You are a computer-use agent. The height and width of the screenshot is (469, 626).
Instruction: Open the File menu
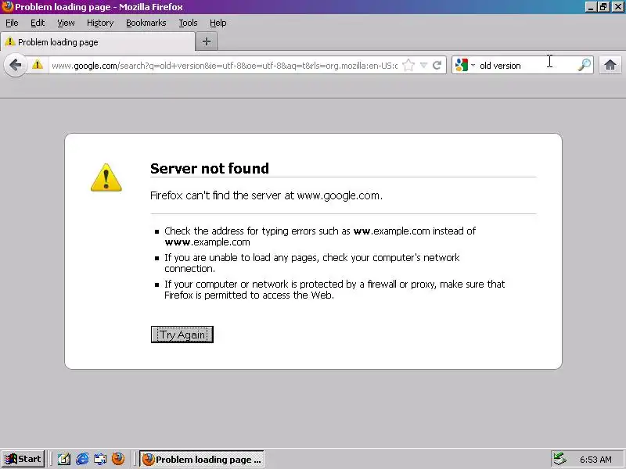(x=12, y=23)
